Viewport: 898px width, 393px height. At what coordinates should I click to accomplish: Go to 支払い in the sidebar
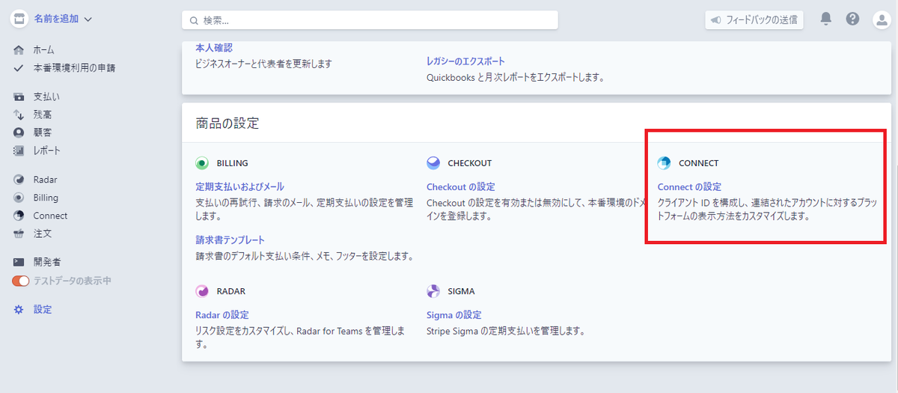(x=46, y=97)
